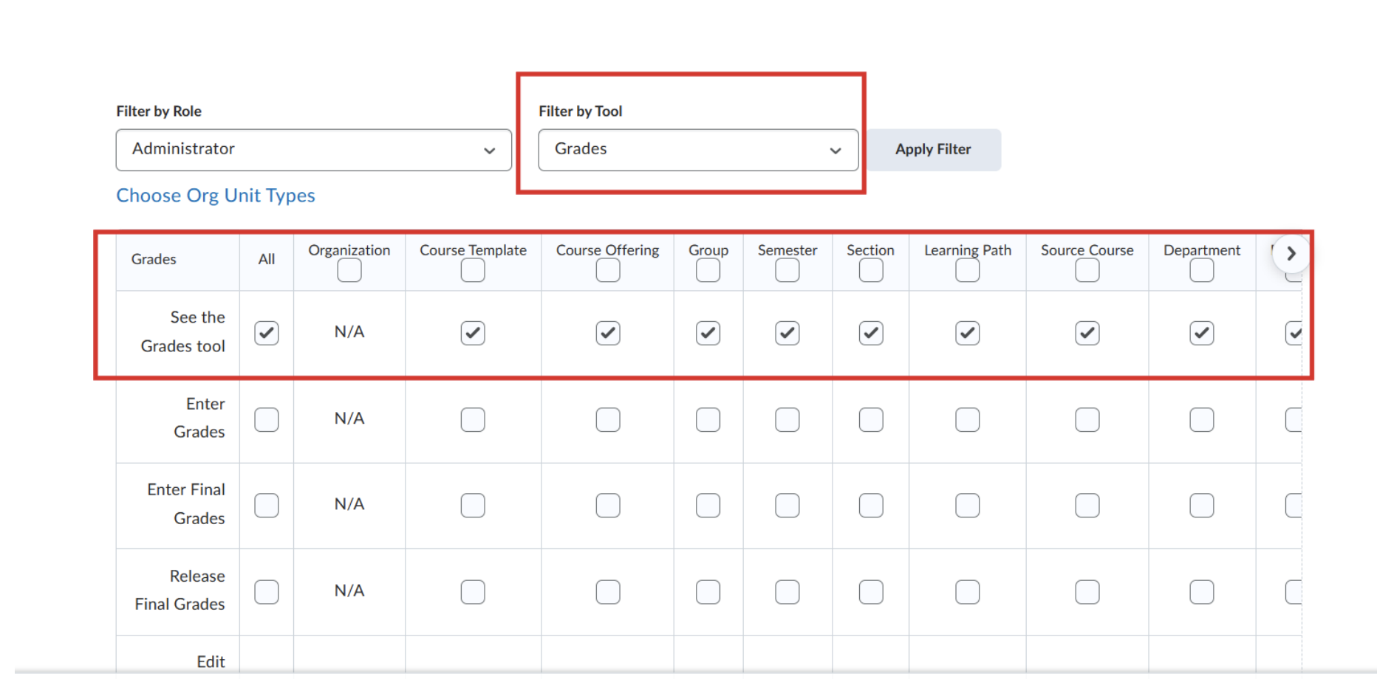Image resolution: width=1377 pixels, height=685 pixels.
Task: Check the Group column header checkbox
Action: (x=708, y=271)
